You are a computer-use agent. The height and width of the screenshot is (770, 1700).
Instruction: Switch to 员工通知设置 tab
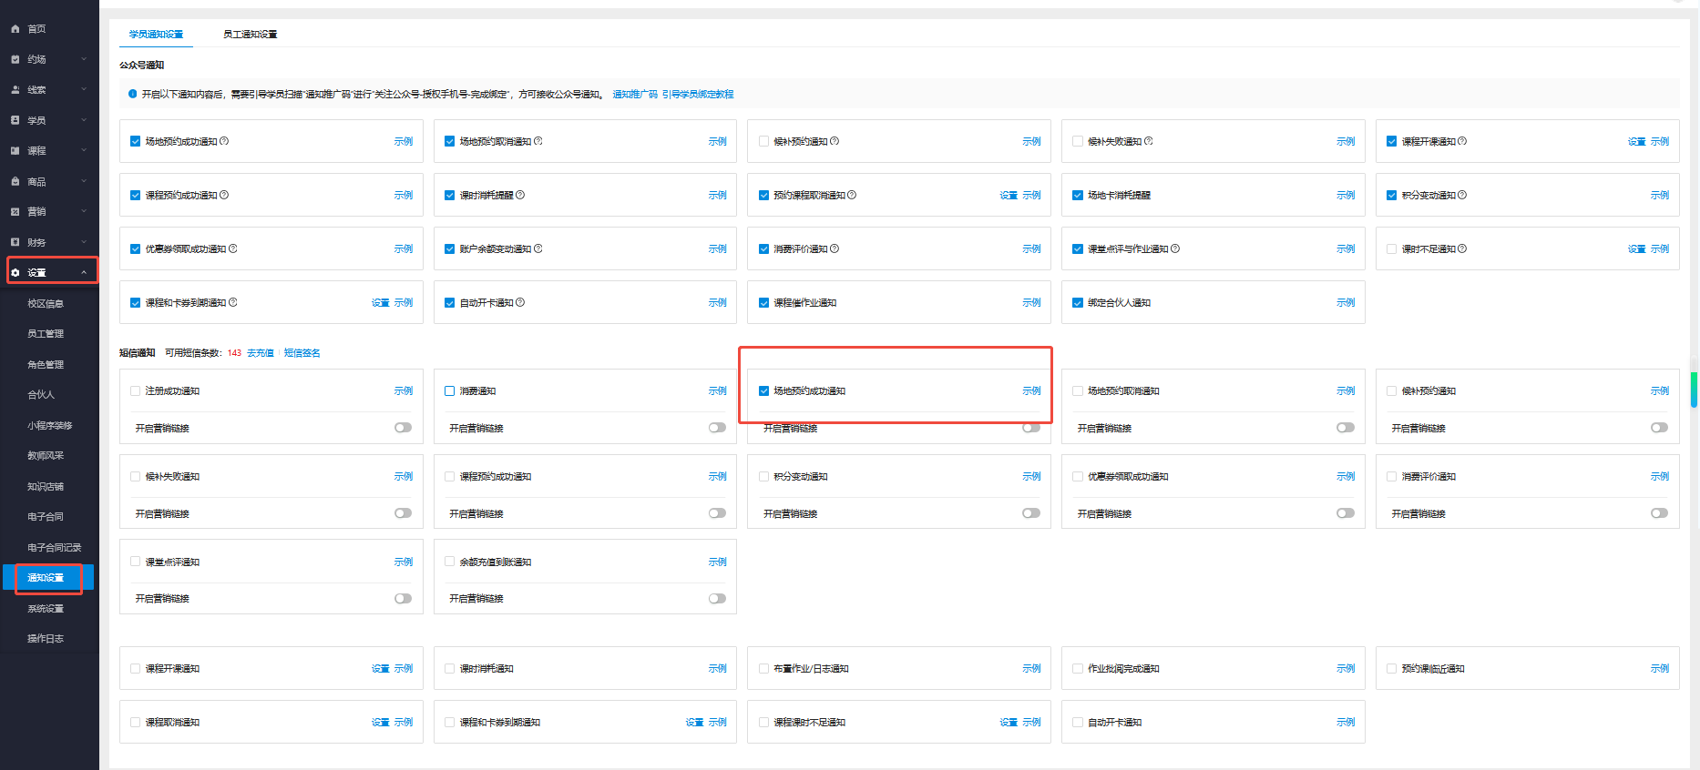click(250, 35)
